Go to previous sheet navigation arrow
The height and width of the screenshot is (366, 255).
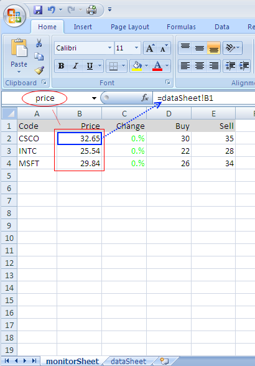point(16,361)
